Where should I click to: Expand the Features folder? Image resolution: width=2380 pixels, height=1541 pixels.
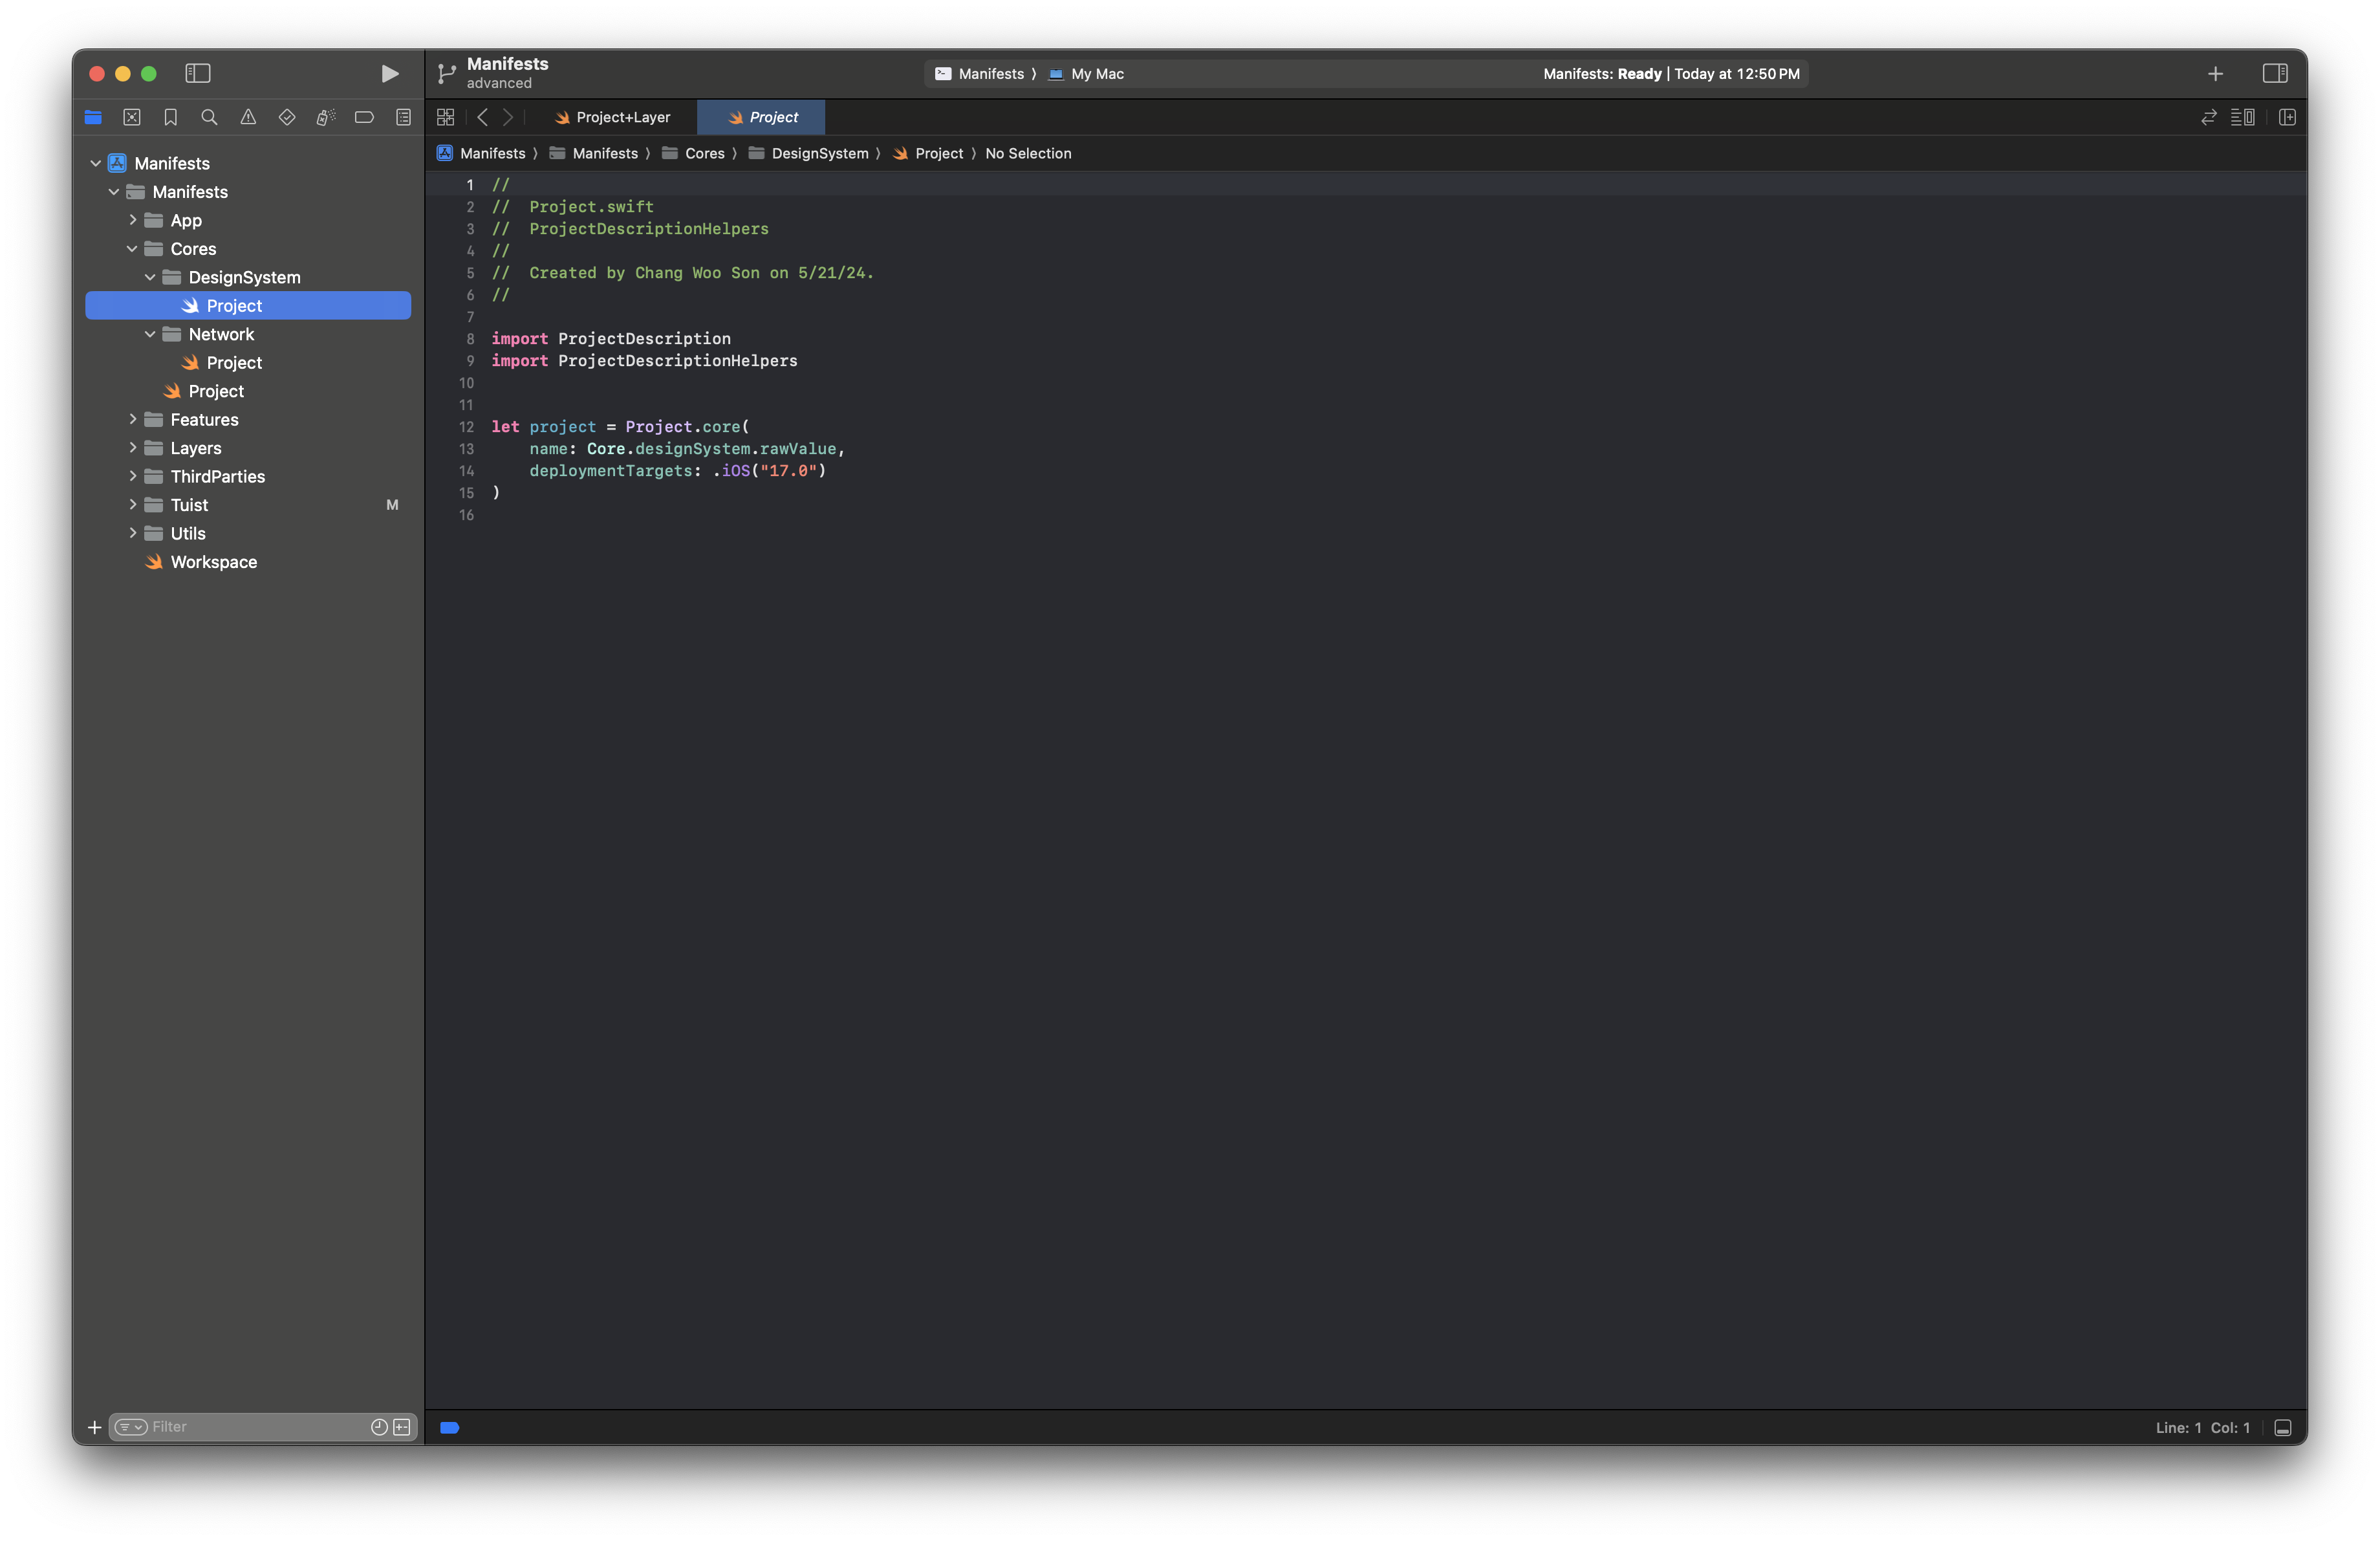[x=132, y=419]
